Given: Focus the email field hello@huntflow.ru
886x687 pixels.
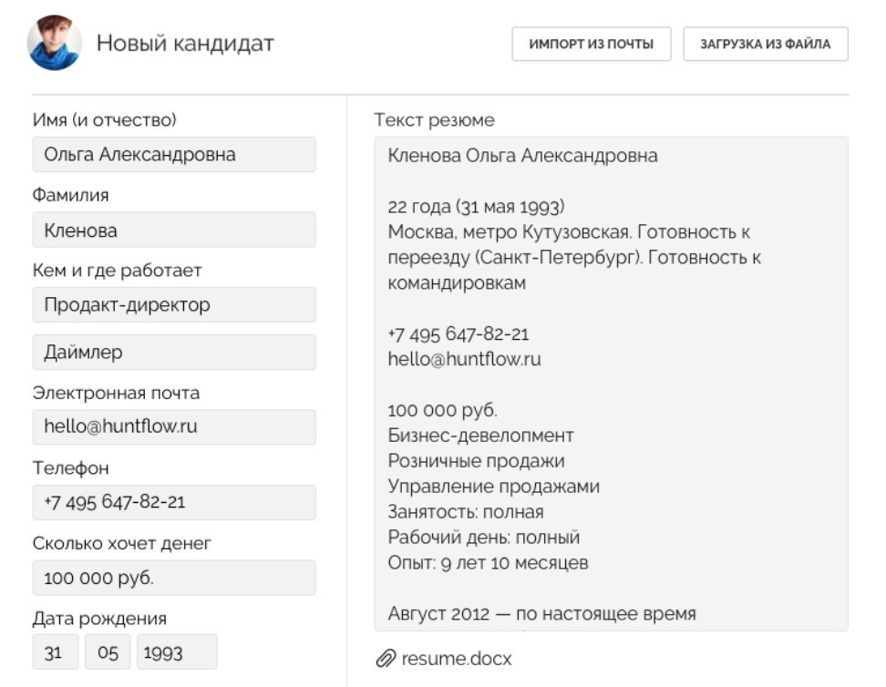Looking at the screenshot, I should coord(174,426).
